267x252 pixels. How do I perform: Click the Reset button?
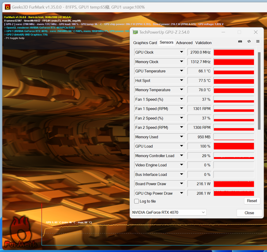tap(252, 201)
